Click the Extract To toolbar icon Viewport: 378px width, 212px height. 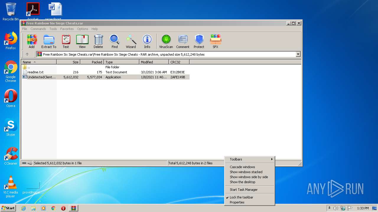(49, 42)
